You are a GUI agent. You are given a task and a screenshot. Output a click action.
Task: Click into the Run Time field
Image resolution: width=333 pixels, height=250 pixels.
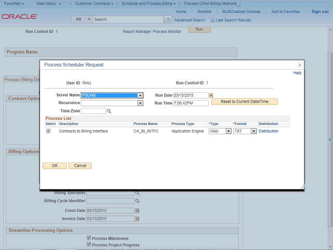[190, 103]
